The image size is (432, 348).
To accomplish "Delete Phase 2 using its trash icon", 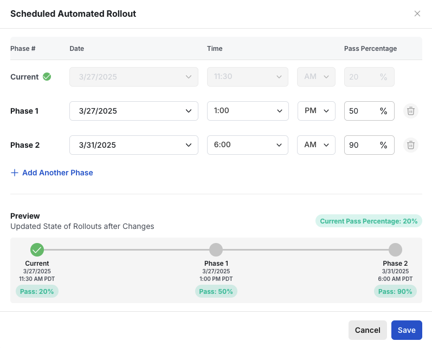I will tap(411, 145).
